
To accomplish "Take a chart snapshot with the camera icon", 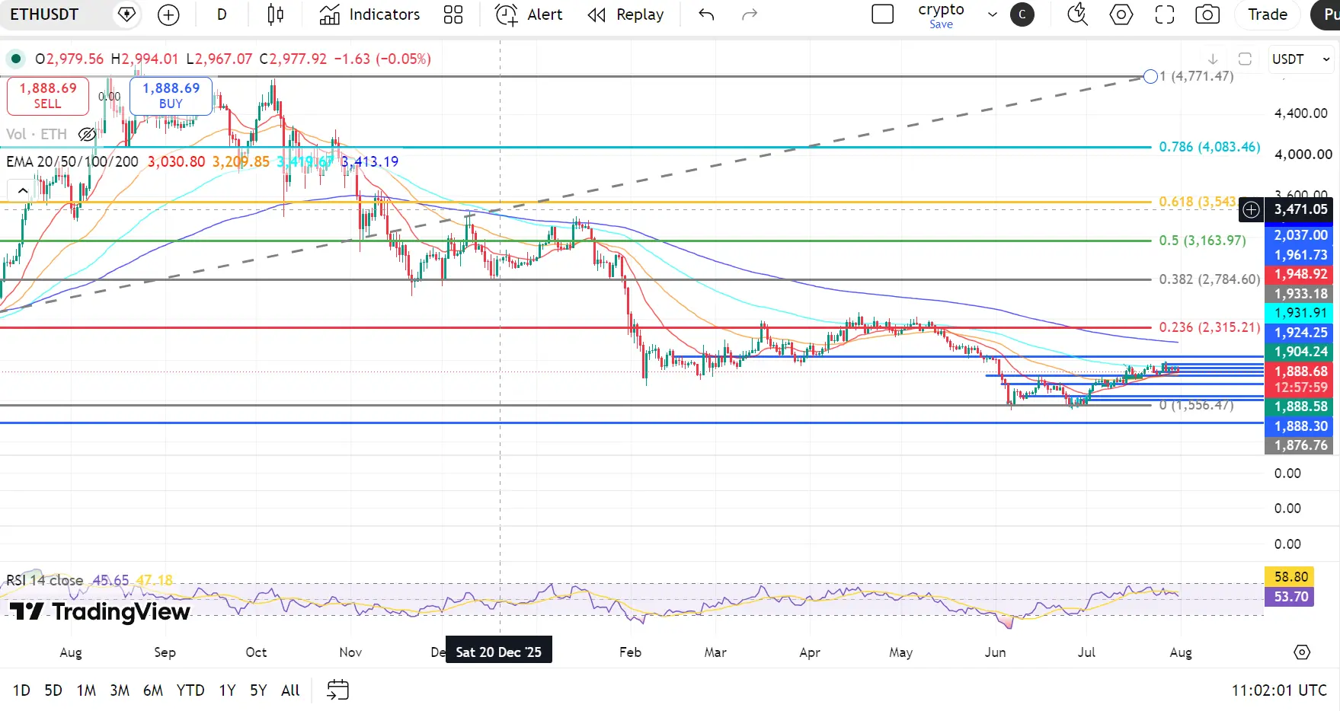I will pyautogui.click(x=1207, y=14).
